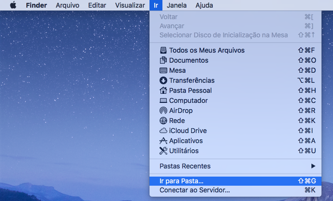Click the Transferências download arrow icon
The width and height of the screenshot is (333, 201).
coord(163,80)
